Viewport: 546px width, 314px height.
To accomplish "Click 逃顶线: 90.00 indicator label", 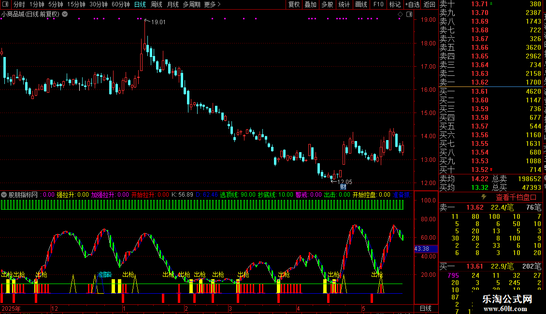I will coord(238,195).
